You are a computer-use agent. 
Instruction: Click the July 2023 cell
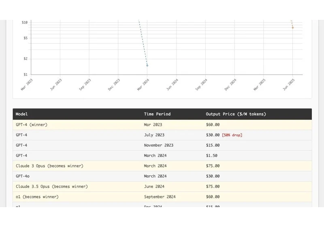(x=154, y=135)
